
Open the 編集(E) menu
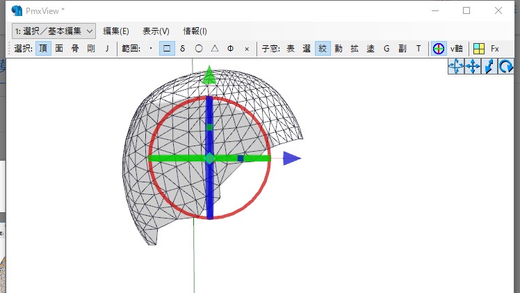[116, 31]
